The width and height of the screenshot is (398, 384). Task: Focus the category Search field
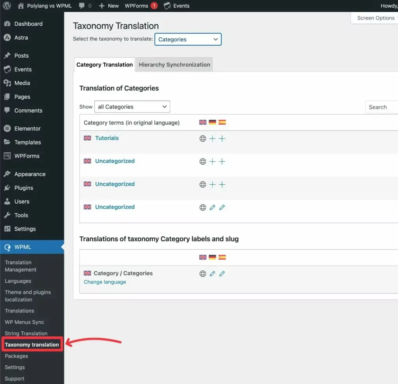pyautogui.click(x=381, y=107)
